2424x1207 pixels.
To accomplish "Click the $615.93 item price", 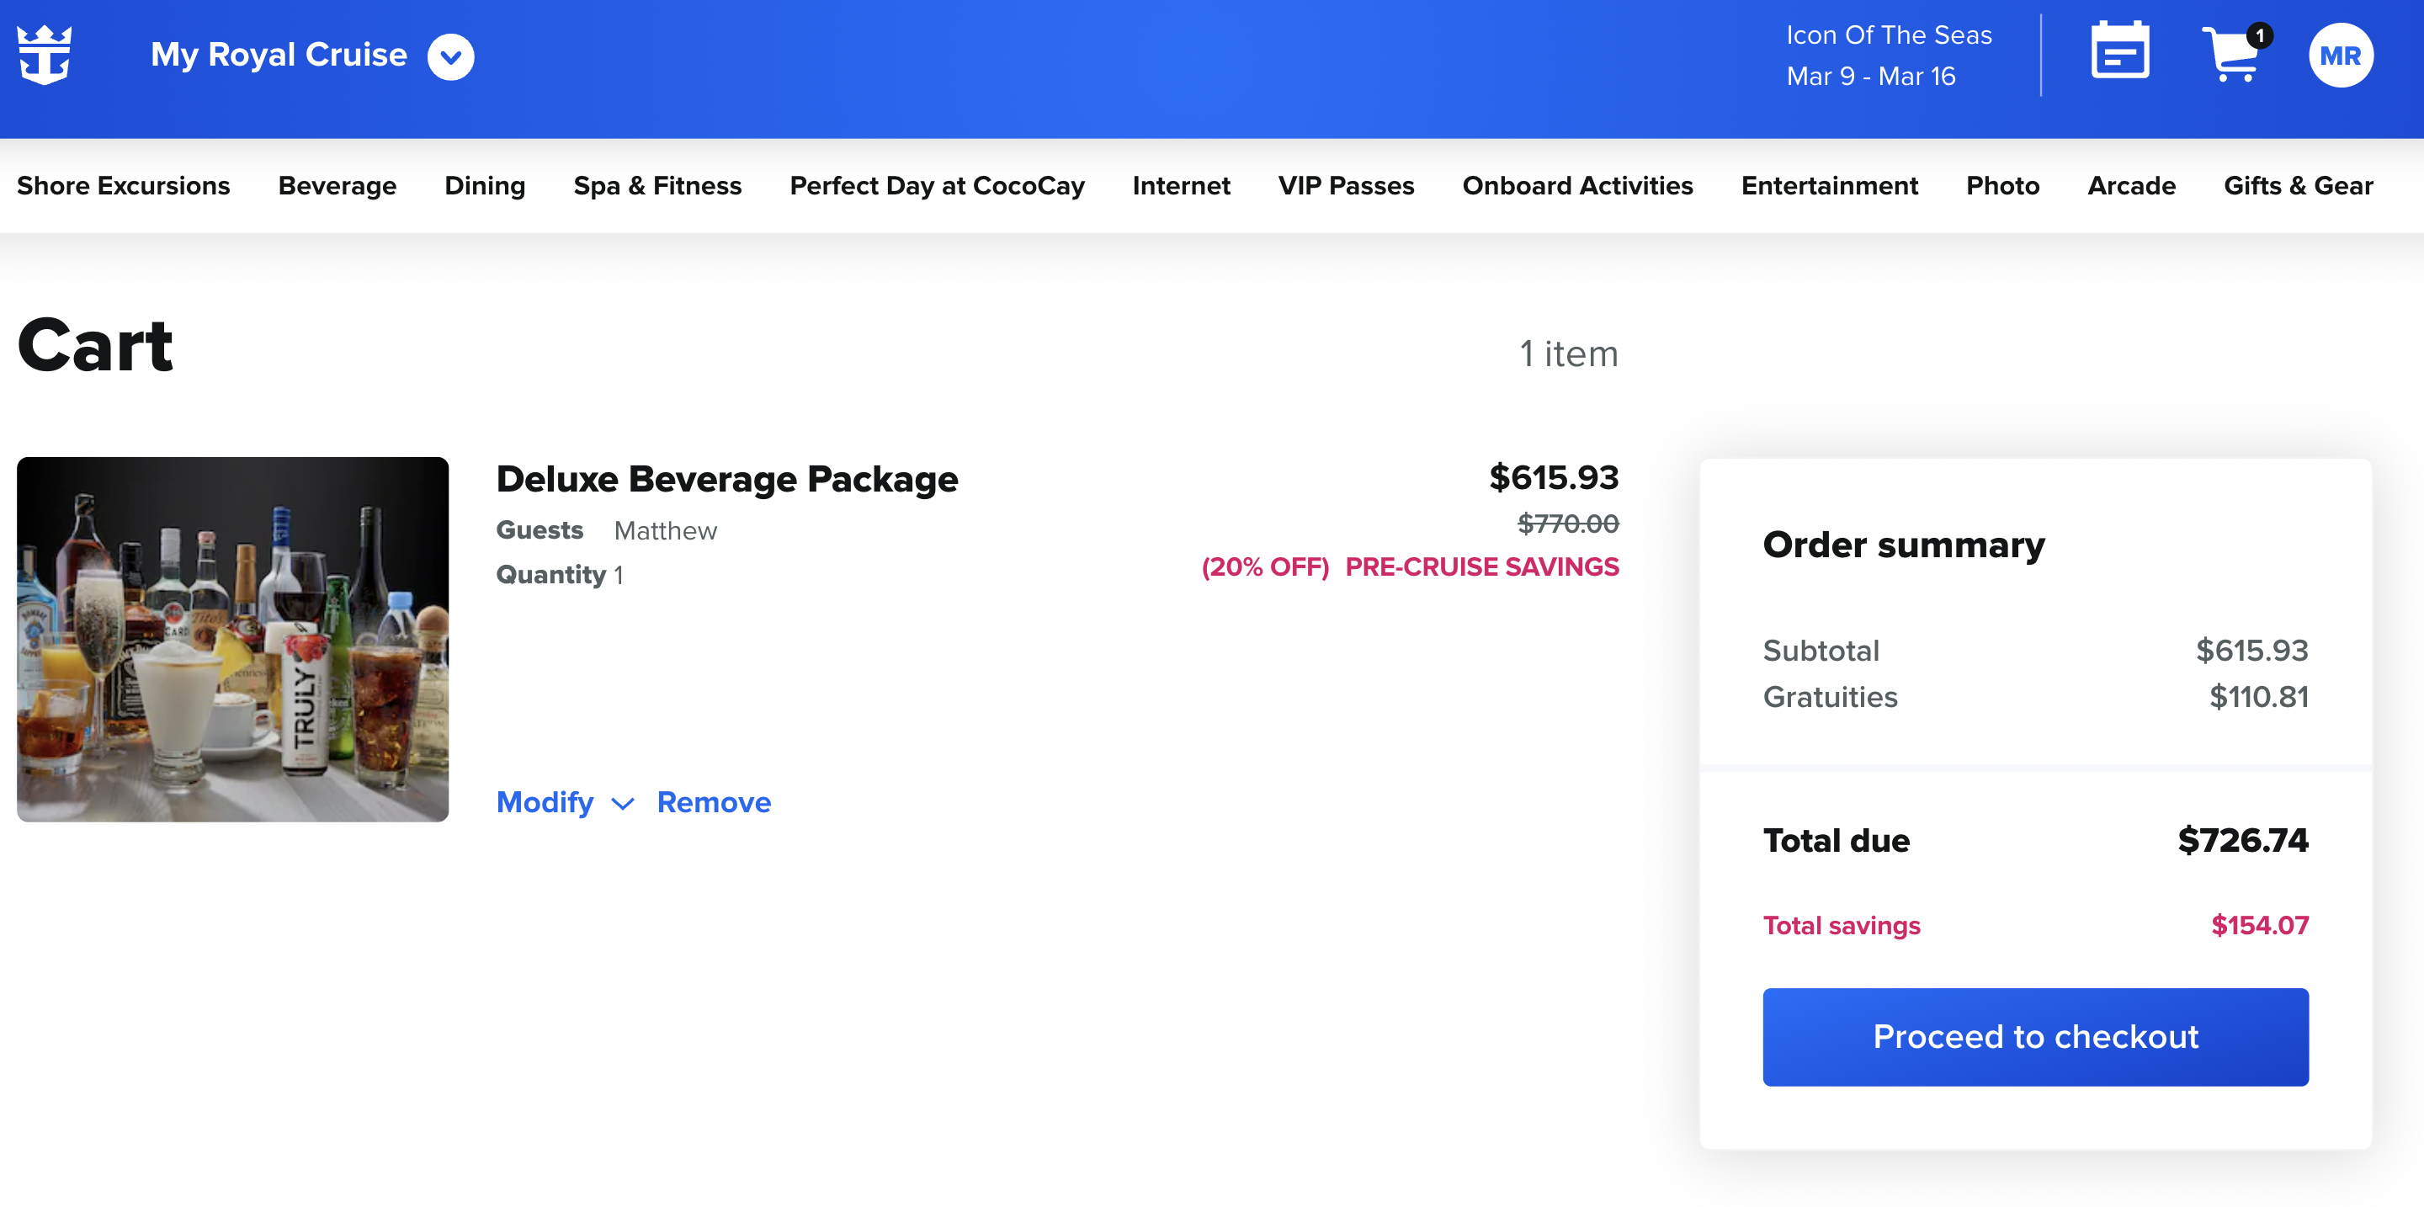I will coord(1553,477).
